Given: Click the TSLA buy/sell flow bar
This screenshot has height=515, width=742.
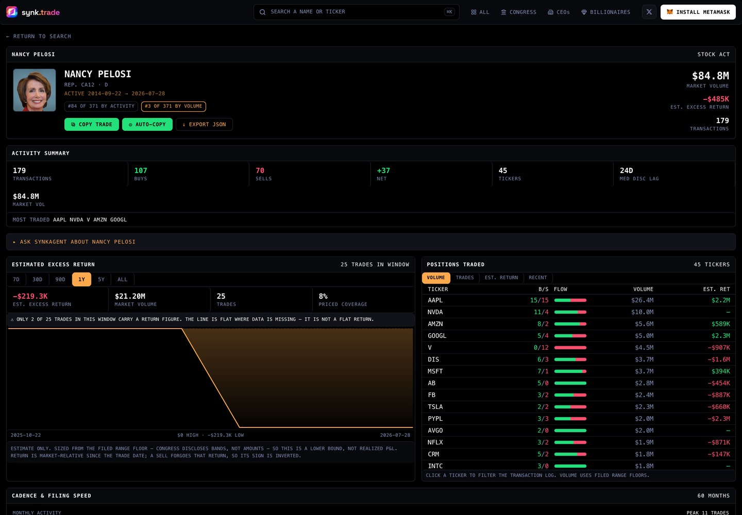Looking at the screenshot, I should pos(570,407).
